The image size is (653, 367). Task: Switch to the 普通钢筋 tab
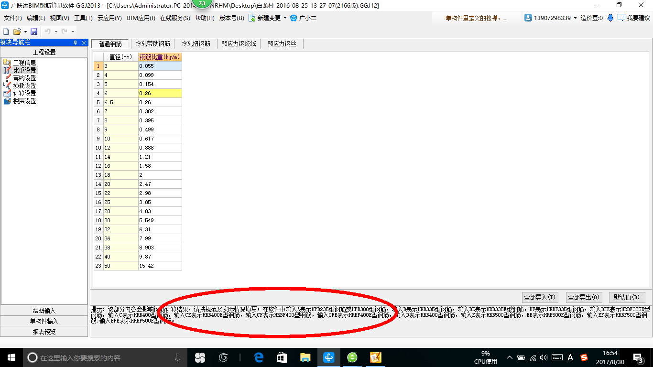click(x=110, y=44)
